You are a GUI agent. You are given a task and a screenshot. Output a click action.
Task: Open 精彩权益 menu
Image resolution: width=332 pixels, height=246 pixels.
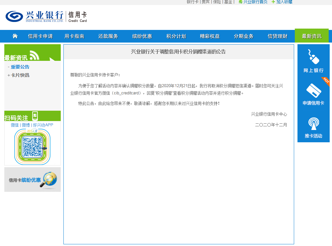tap(210, 36)
